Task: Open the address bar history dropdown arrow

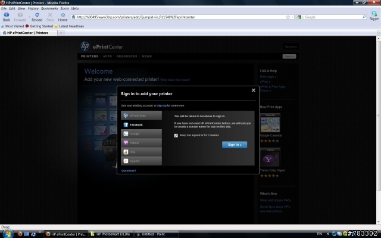Action: click(x=292, y=17)
